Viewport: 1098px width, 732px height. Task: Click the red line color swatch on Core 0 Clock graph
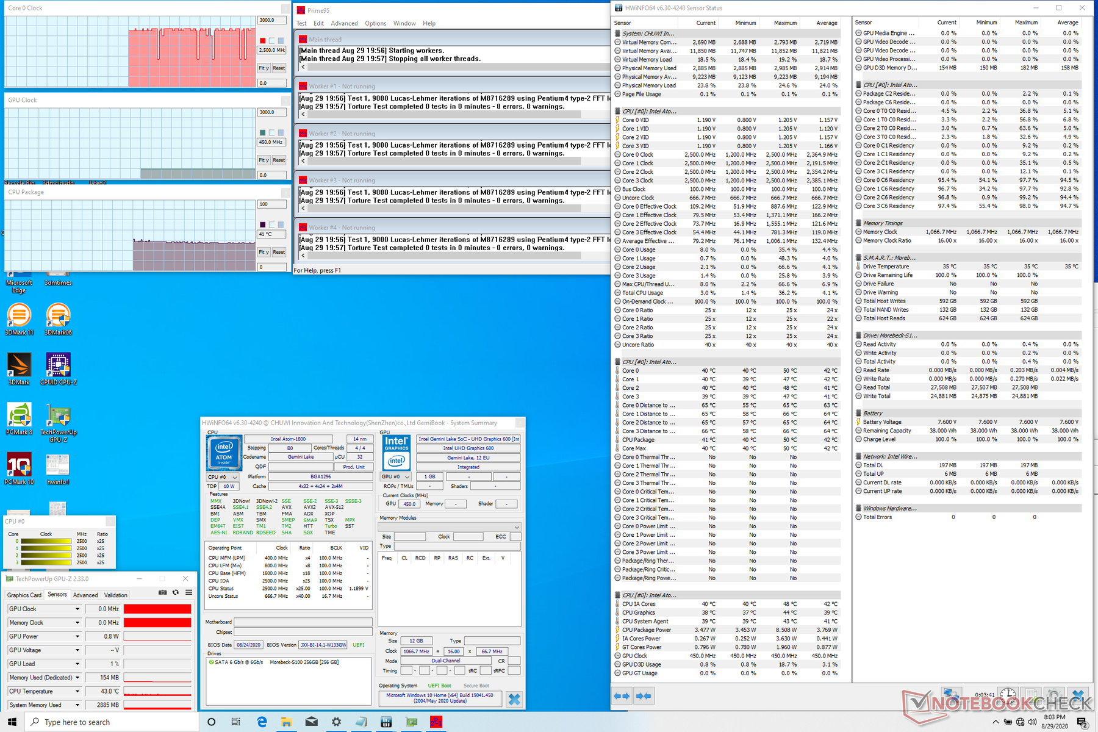(263, 41)
